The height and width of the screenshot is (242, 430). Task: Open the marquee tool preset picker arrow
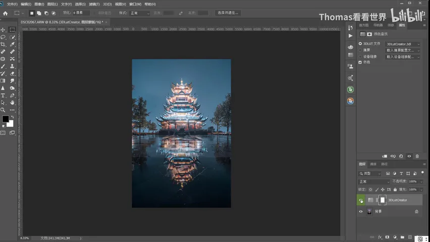pyautogui.click(x=23, y=13)
